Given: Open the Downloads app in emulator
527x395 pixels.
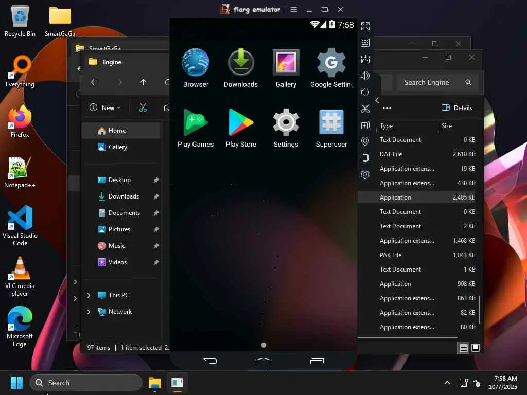Looking at the screenshot, I should tap(241, 68).
